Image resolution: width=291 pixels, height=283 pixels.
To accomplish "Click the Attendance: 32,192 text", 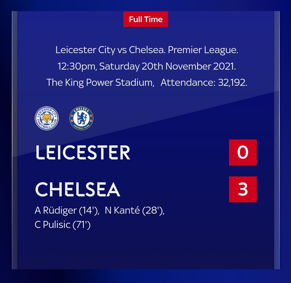I will tap(204, 83).
